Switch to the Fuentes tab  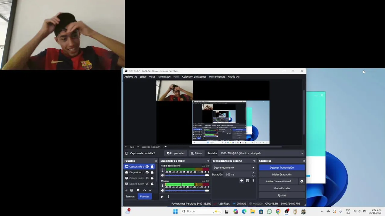point(145,196)
